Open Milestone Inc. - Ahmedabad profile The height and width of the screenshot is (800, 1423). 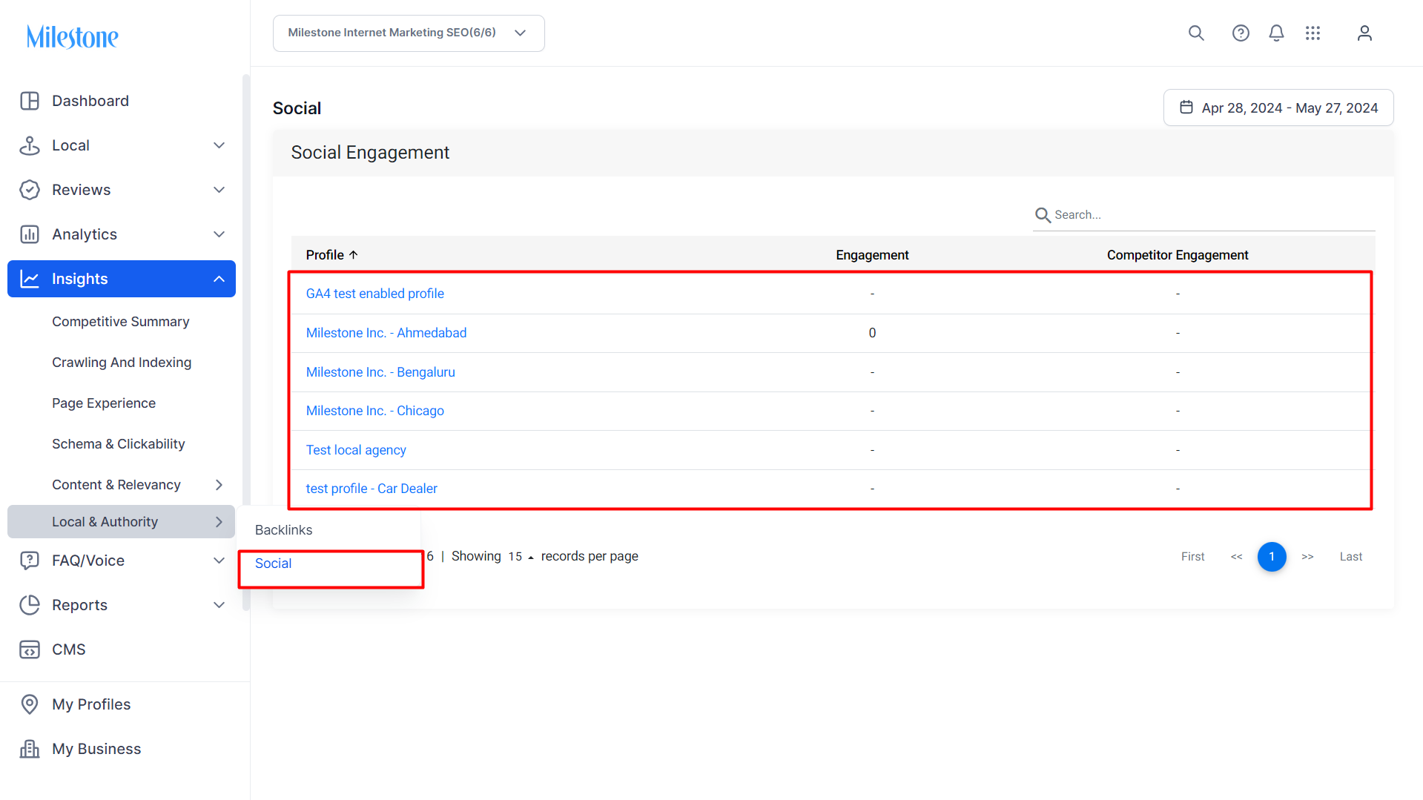pos(386,333)
